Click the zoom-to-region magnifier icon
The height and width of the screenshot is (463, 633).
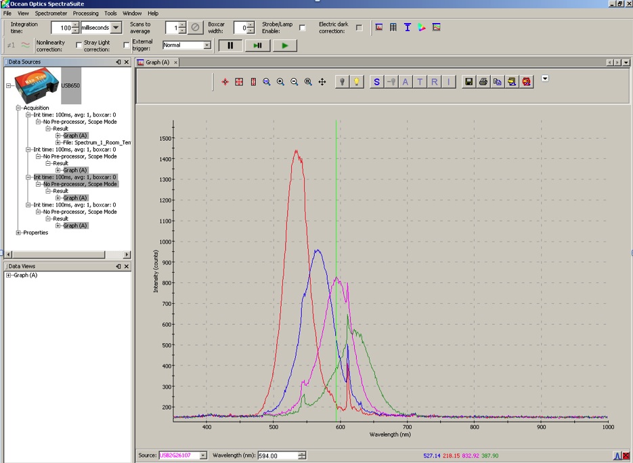(267, 82)
